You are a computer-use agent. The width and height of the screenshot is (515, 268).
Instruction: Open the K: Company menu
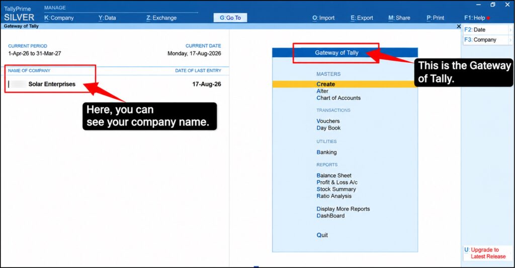point(59,18)
